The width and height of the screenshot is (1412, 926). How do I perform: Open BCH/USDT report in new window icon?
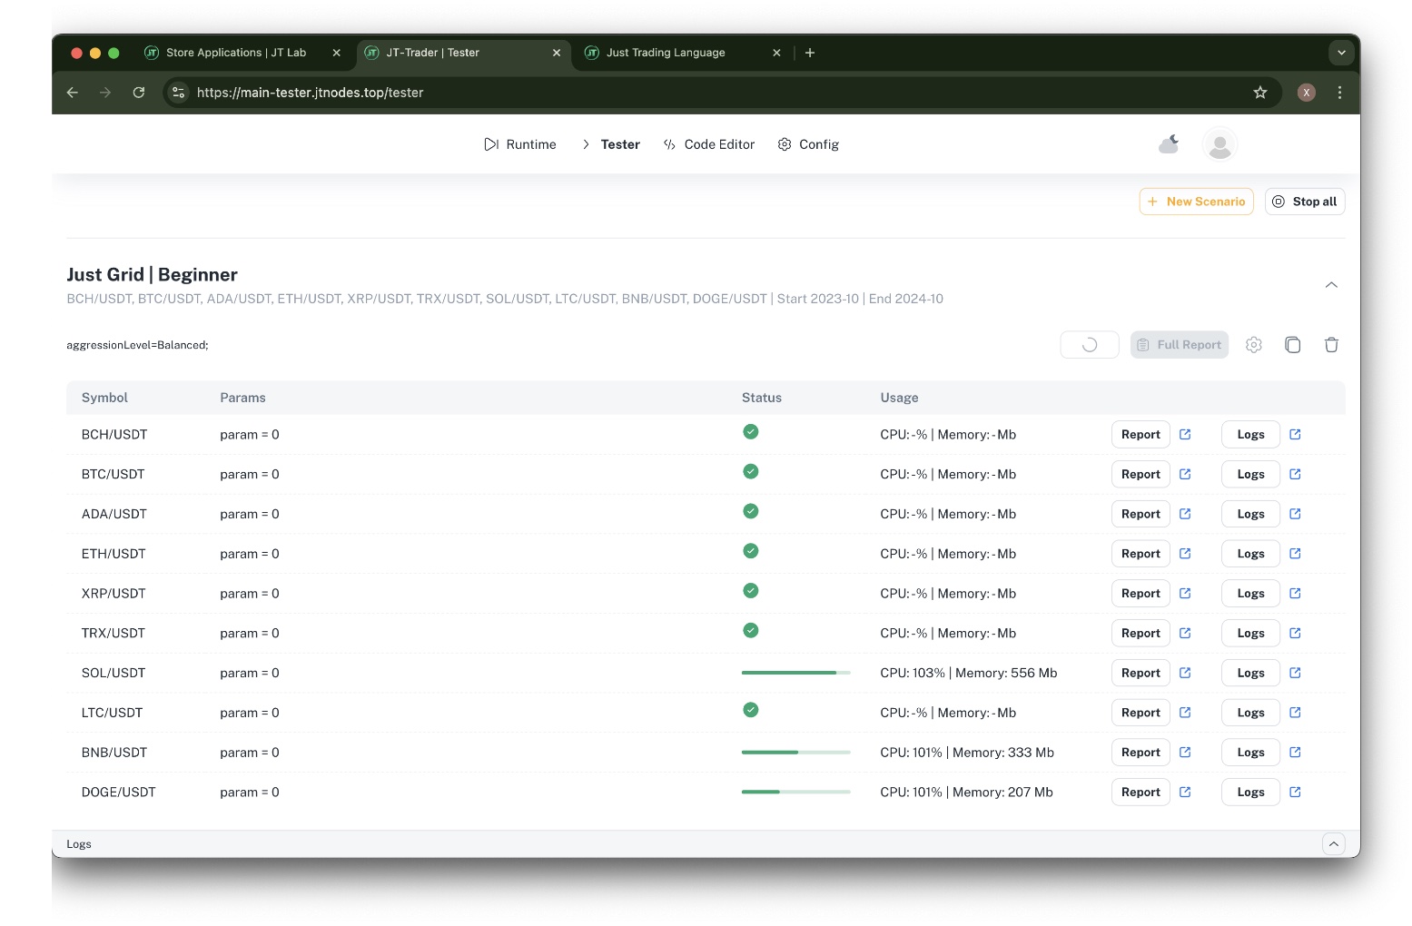pyautogui.click(x=1185, y=434)
